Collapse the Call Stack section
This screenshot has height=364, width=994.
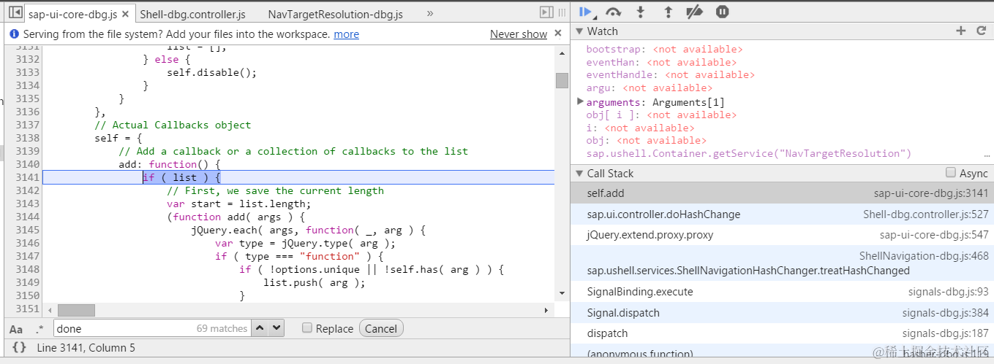tap(579, 174)
